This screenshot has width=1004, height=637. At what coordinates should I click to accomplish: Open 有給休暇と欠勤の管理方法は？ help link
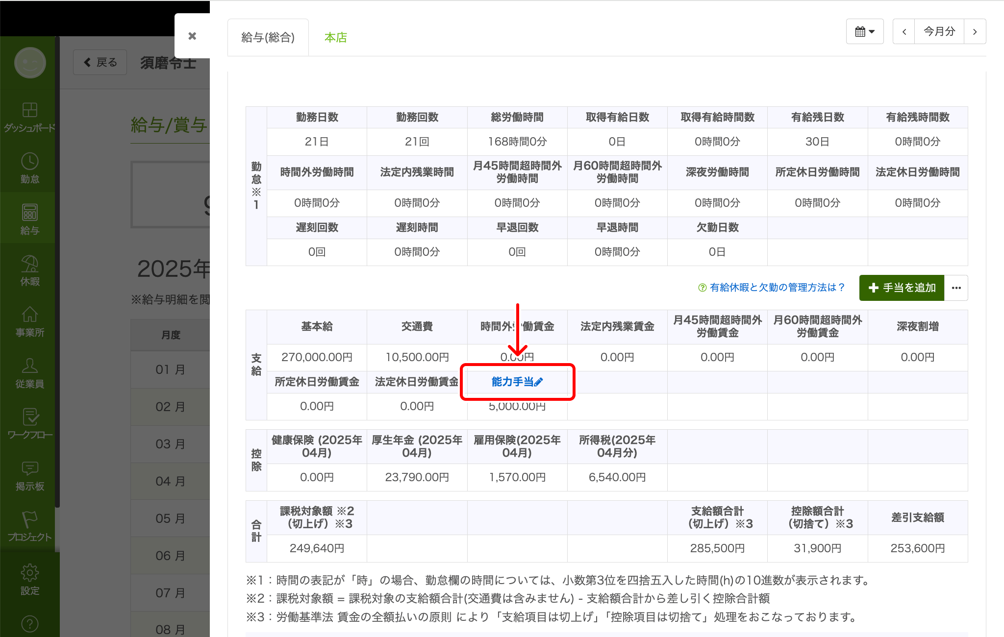click(x=772, y=288)
